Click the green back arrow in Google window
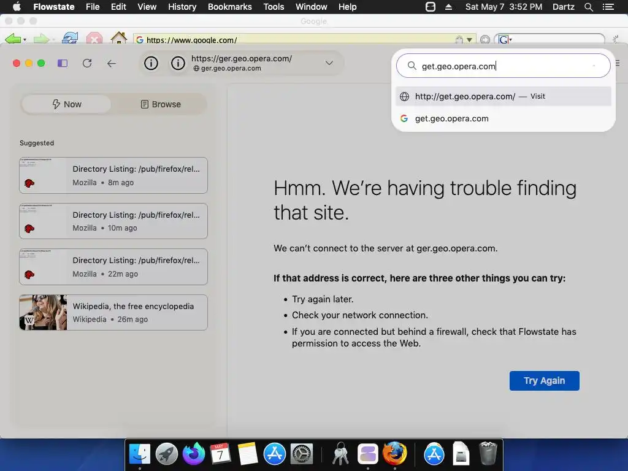 13,39
